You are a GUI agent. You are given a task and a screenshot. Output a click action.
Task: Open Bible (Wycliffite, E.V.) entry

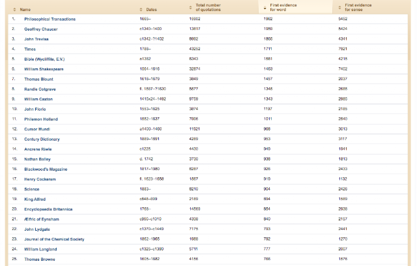coord(44,59)
